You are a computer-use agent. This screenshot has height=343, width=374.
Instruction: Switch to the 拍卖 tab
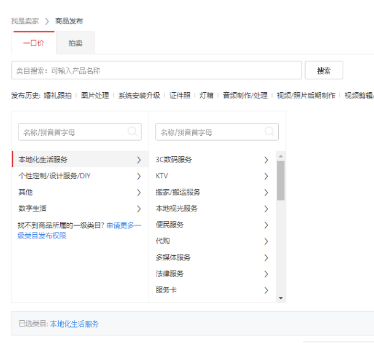click(76, 43)
